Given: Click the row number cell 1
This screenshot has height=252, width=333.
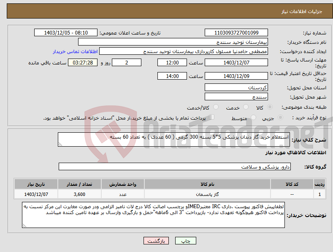Looking at the screenshot, I should click(x=319, y=194).
